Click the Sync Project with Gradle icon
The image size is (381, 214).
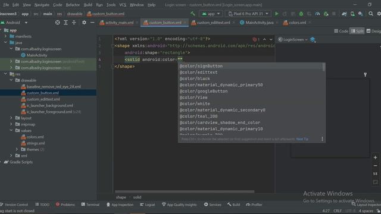[344, 14]
